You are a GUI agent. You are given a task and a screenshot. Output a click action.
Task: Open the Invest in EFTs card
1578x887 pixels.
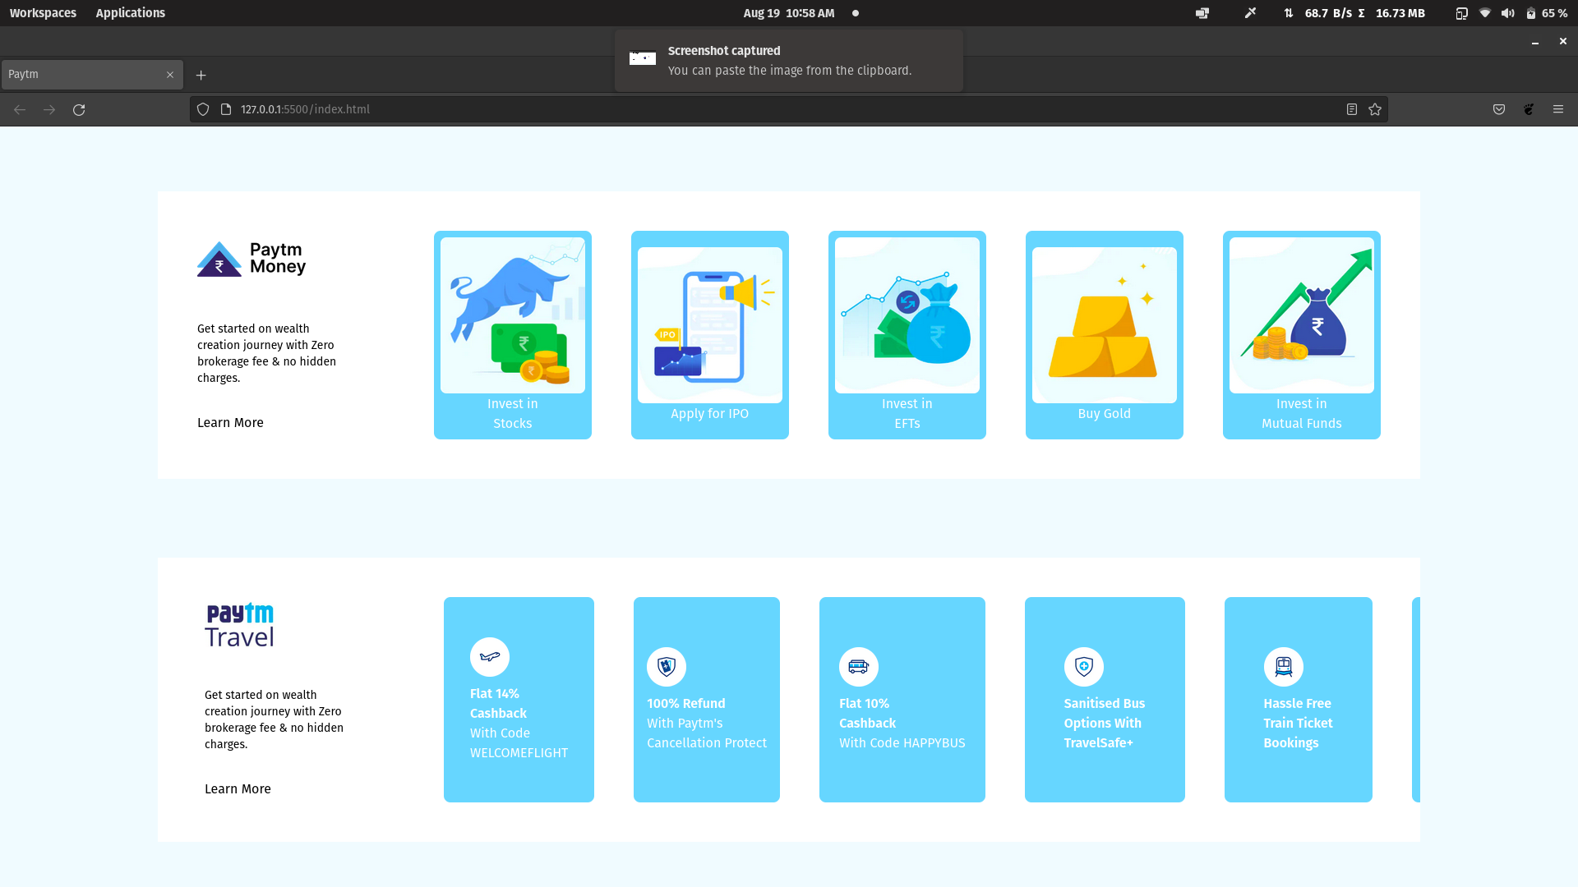[x=907, y=334]
